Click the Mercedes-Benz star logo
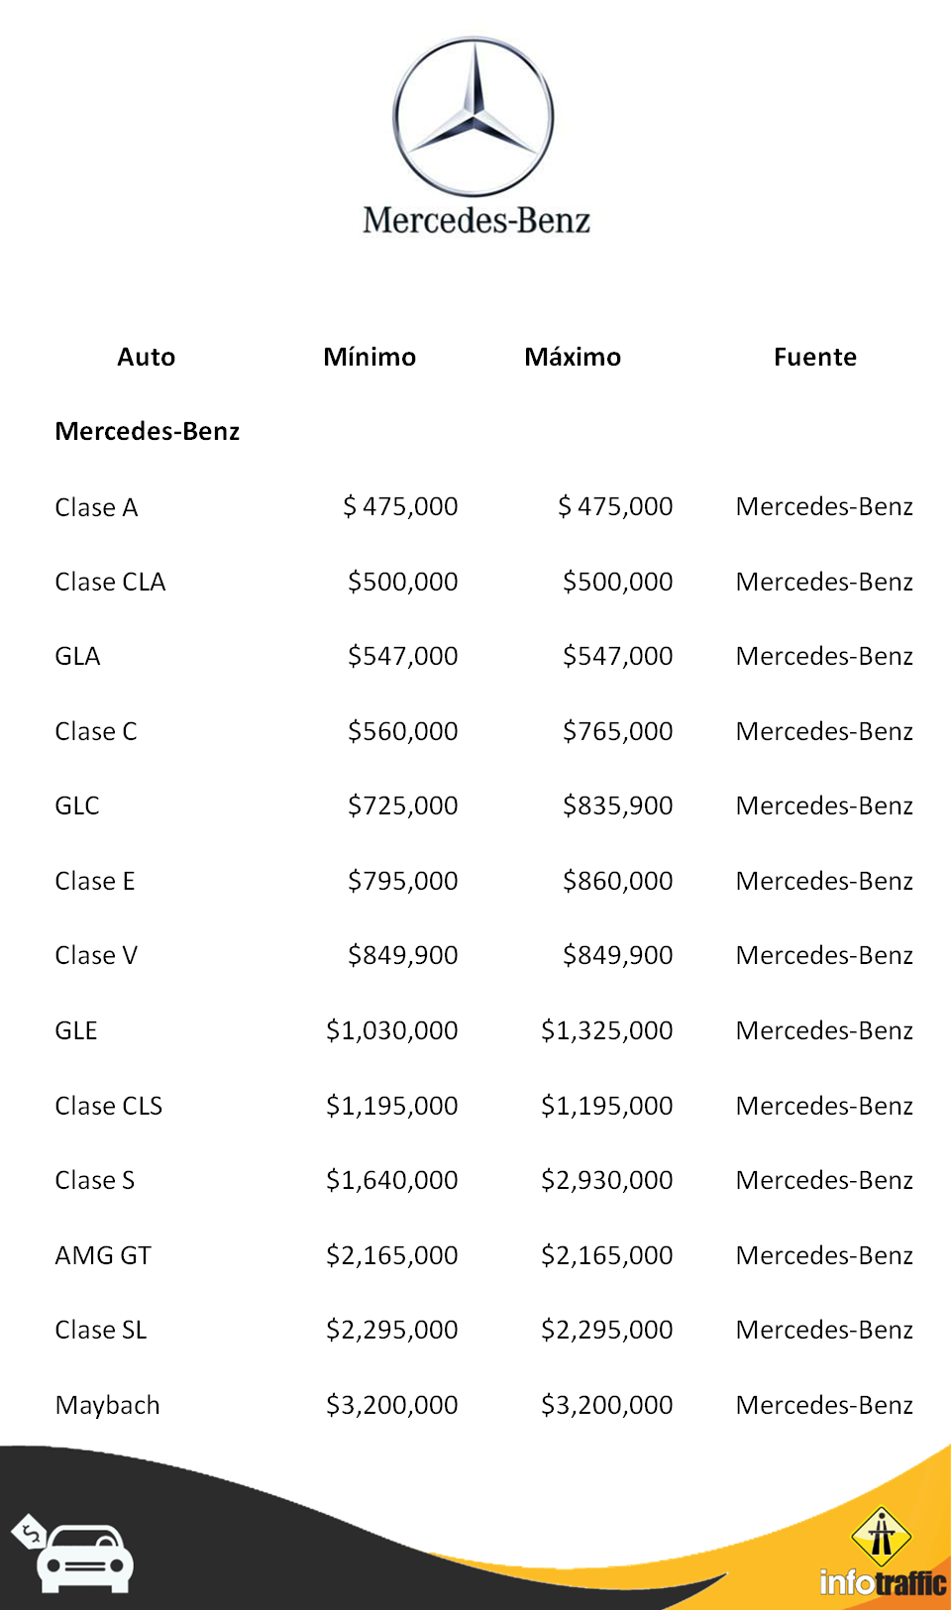Image resolution: width=951 pixels, height=1610 pixels. pyautogui.click(x=474, y=116)
